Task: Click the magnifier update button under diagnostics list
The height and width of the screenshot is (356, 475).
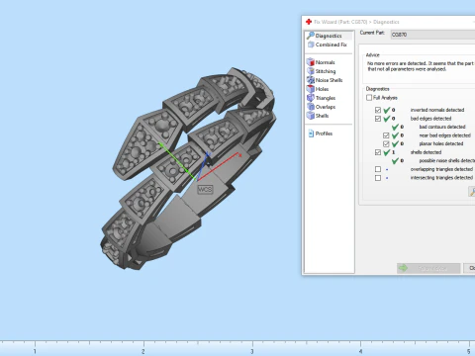Action: pyautogui.click(x=472, y=192)
